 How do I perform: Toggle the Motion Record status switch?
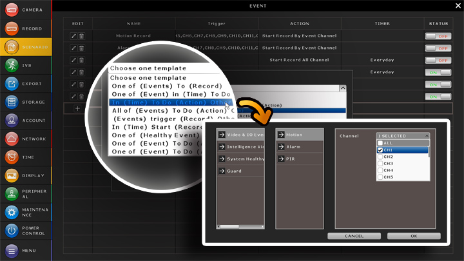[x=437, y=36]
